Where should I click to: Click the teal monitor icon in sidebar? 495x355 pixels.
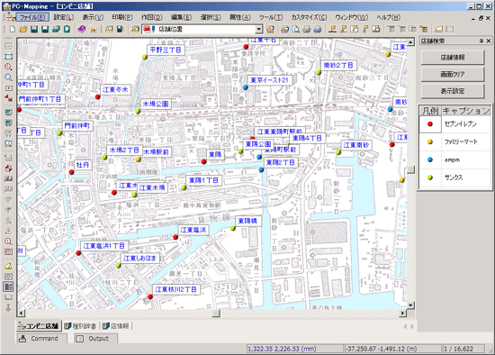pyautogui.click(x=8, y=113)
